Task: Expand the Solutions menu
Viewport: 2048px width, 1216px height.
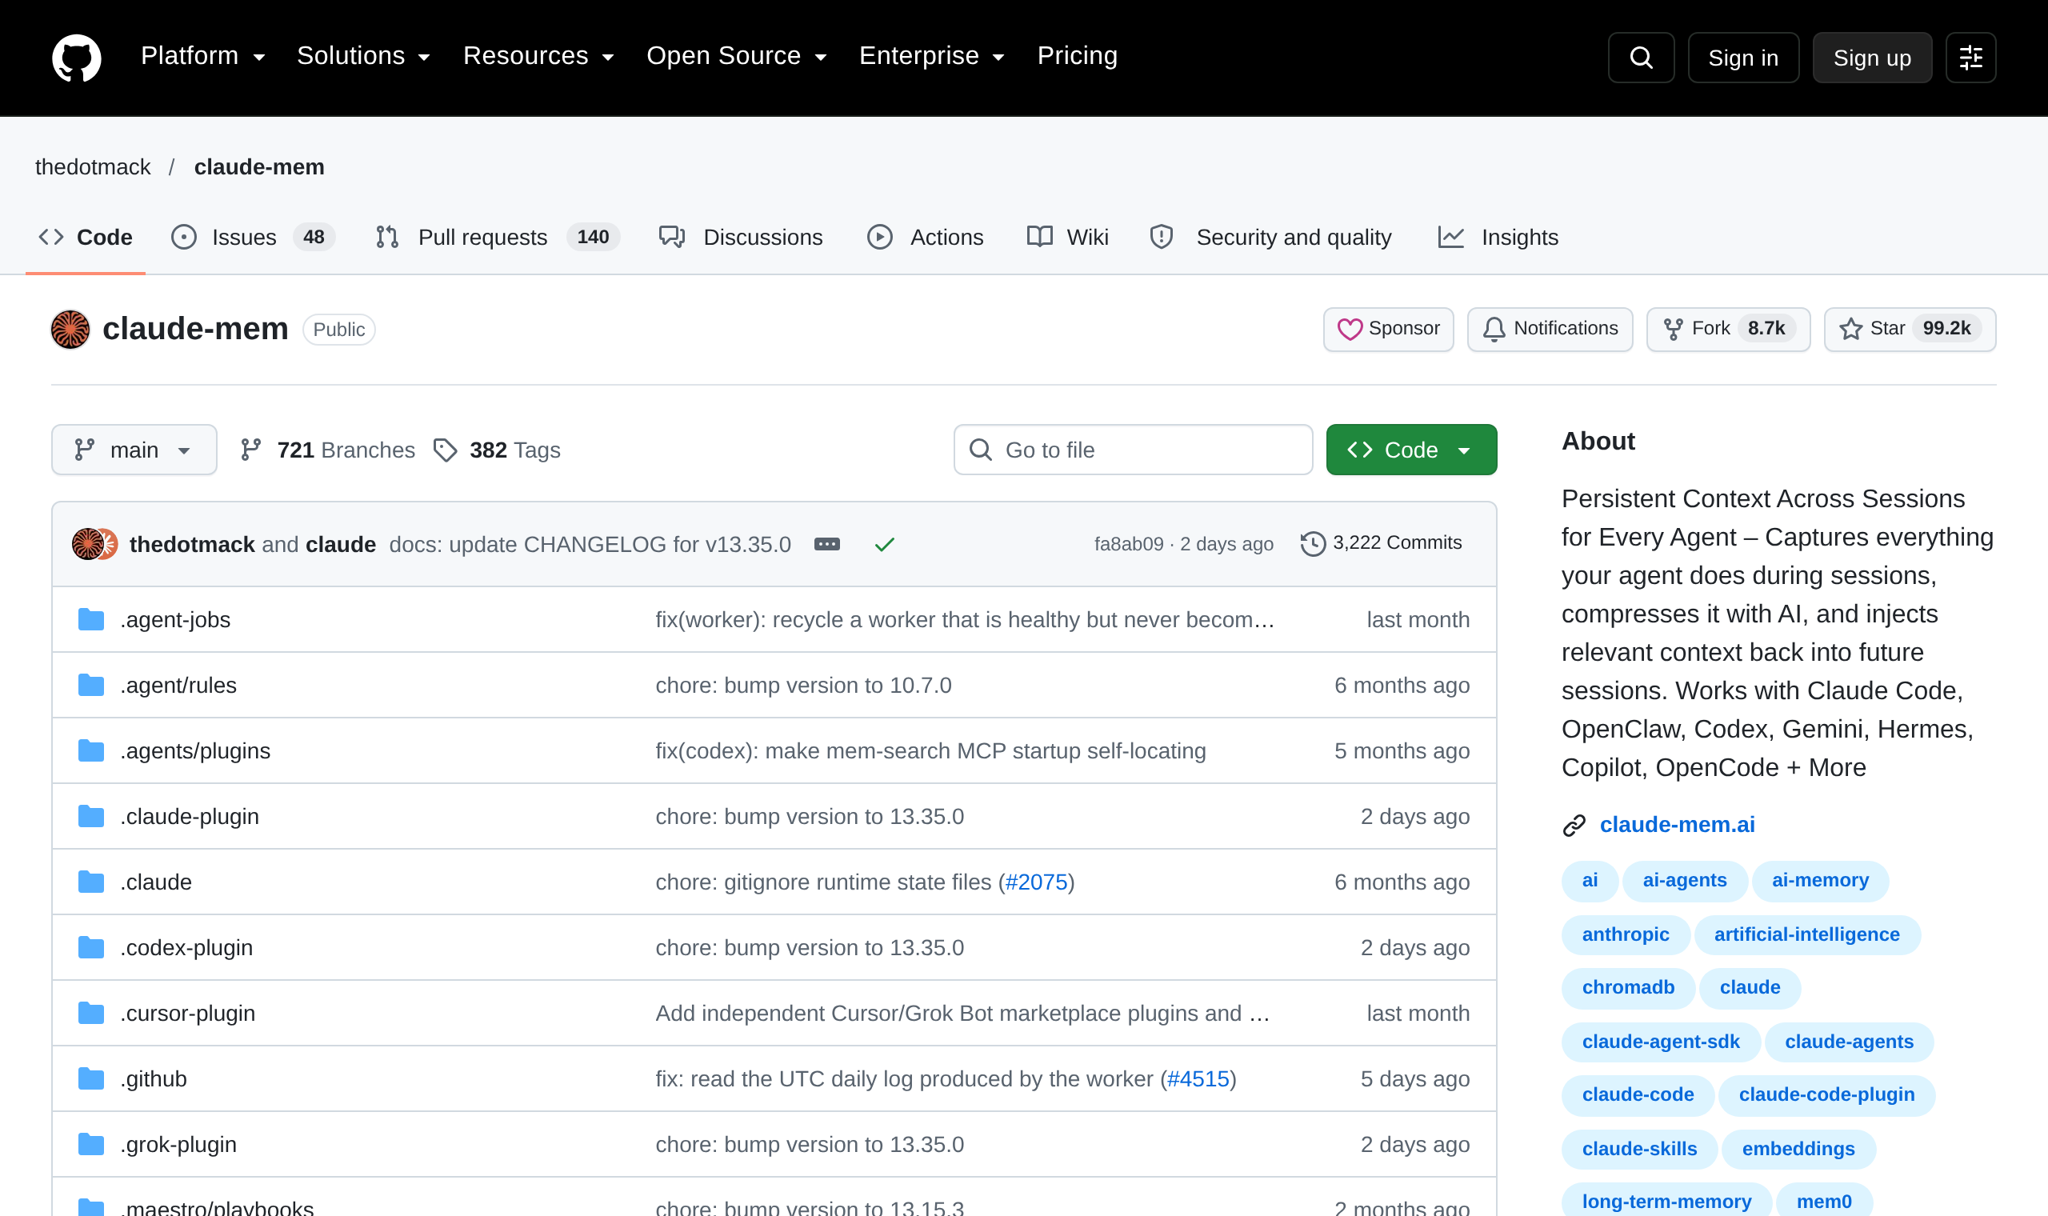Action: click(364, 56)
